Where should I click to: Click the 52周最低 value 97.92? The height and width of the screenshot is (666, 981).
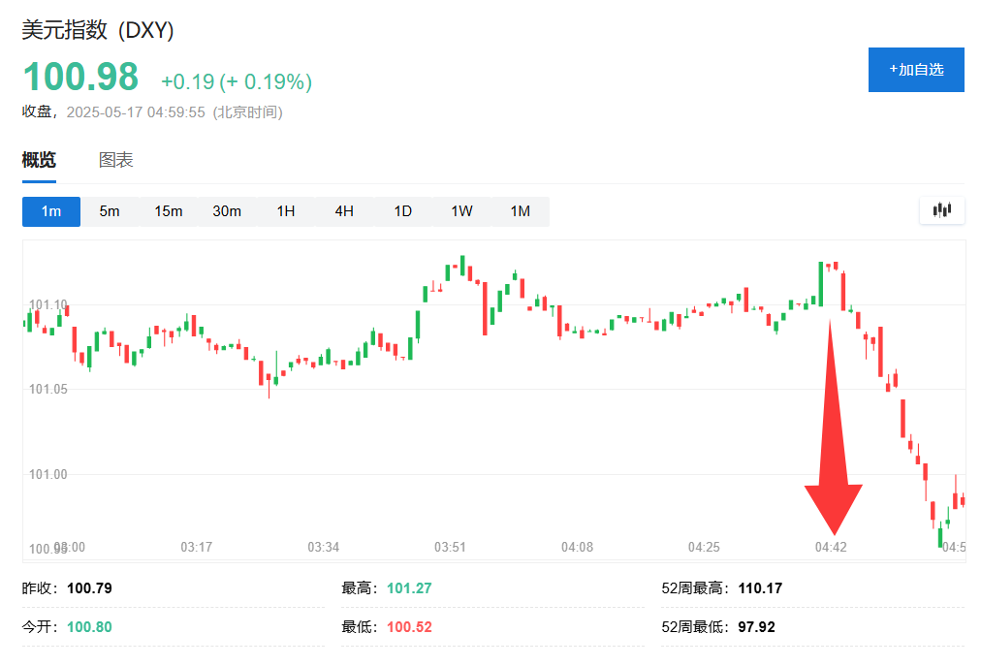coord(756,627)
